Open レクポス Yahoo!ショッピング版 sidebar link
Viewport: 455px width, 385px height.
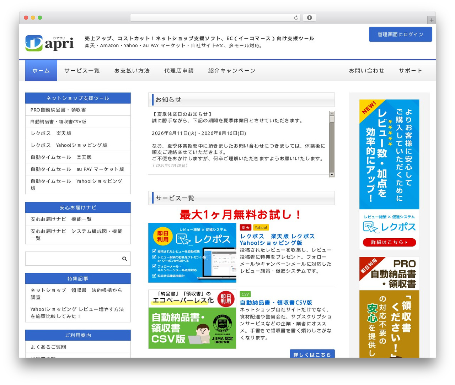point(78,145)
